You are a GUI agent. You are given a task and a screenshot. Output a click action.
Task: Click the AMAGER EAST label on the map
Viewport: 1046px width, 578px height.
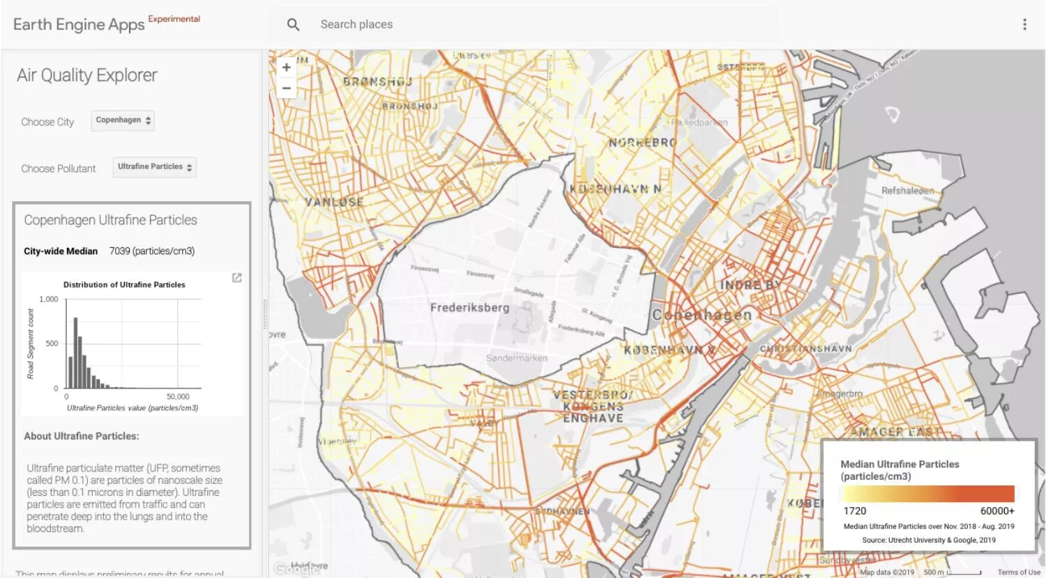(x=895, y=432)
